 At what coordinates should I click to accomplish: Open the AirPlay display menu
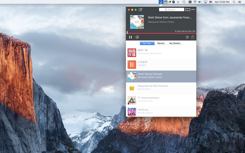205,2
